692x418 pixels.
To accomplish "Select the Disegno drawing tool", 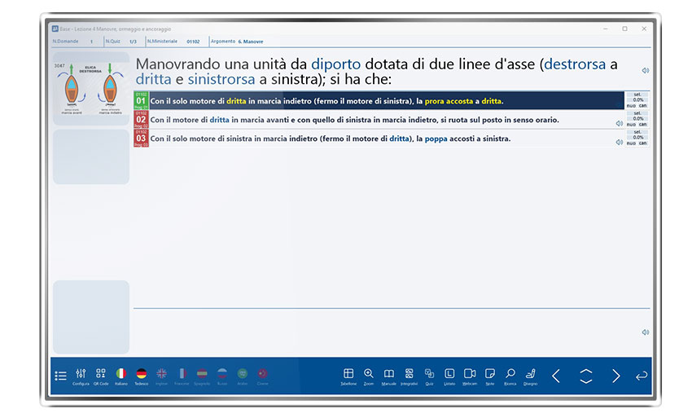I will pyautogui.click(x=531, y=374).
